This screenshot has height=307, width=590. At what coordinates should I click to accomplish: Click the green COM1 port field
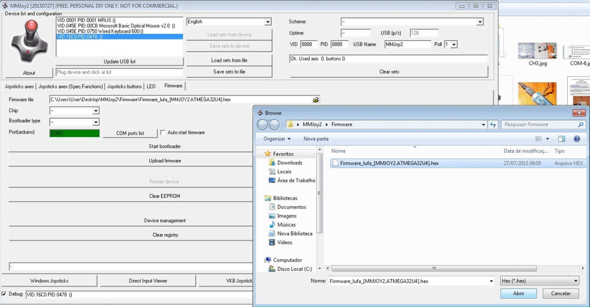(74, 133)
